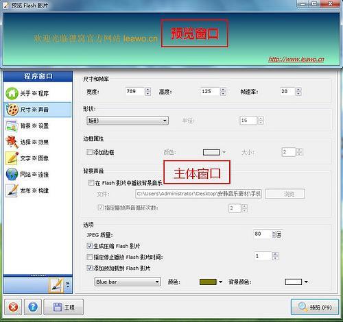Open the 网站 连接 section
Screen dimensions: 343x322
click(x=38, y=175)
